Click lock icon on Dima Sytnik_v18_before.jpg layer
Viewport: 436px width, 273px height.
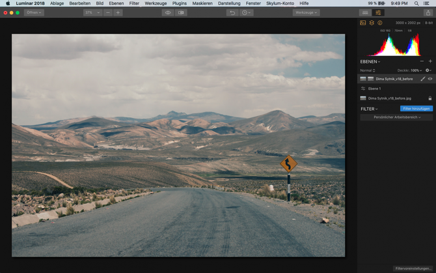tap(430, 98)
